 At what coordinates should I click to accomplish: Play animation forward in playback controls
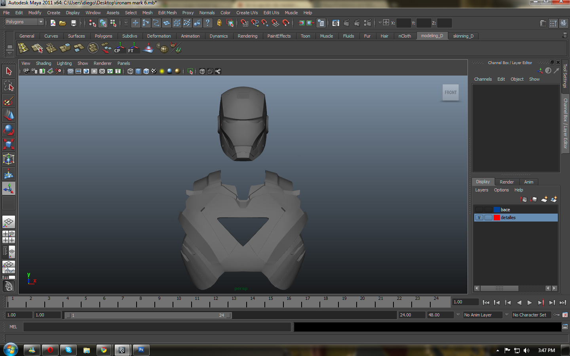pyautogui.click(x=530, y=303)
